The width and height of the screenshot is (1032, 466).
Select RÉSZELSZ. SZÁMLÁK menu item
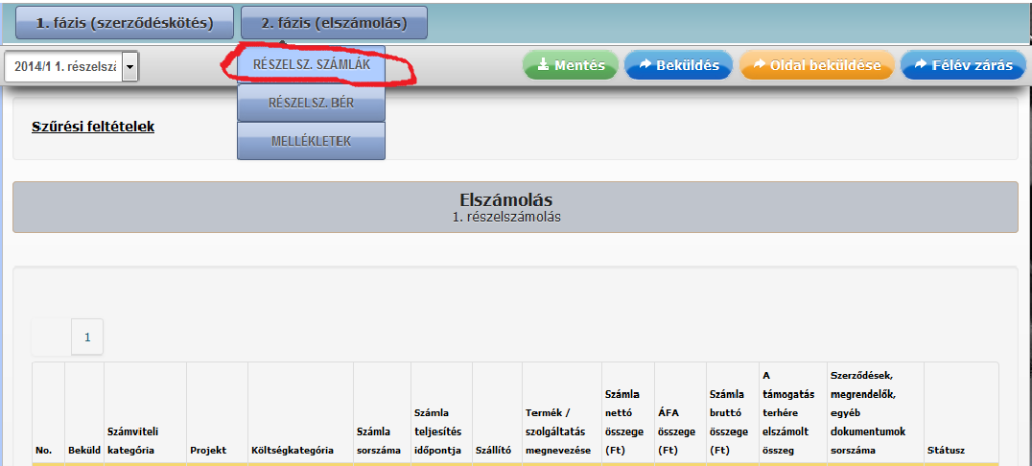pos(312,64)
